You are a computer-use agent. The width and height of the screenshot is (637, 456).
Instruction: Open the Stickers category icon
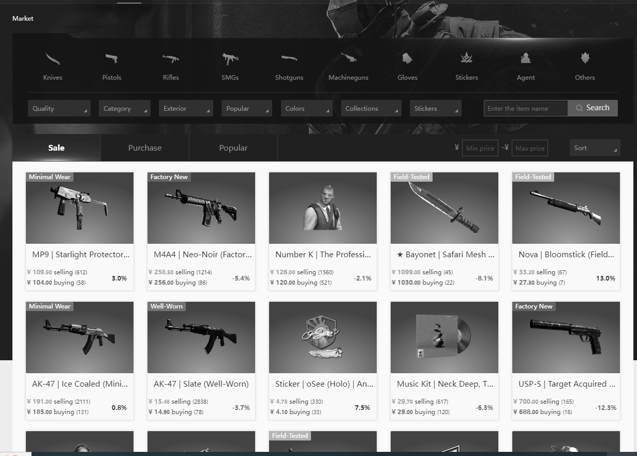(467, 58)
